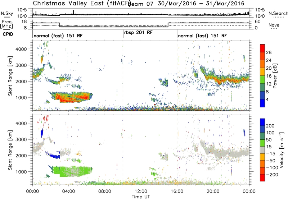Click the 'Time UT' axis title
The height and width of the screenshot is (199, 288).
(x=141, y=197)
